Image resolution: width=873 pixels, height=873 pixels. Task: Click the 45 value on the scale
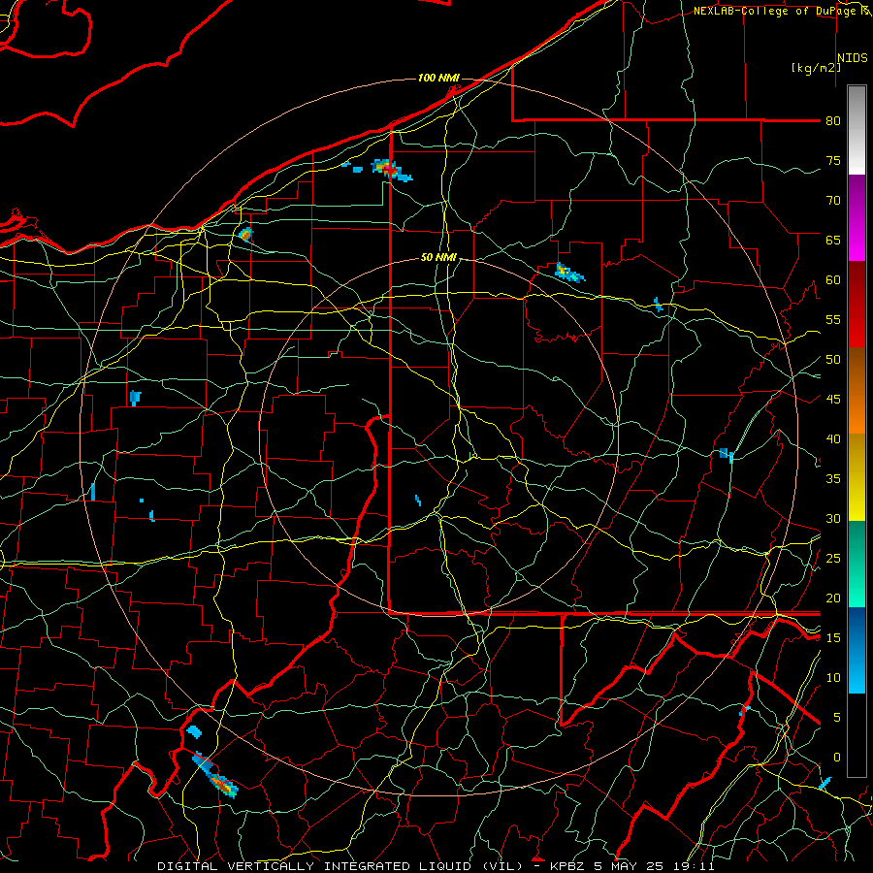point(833,400)
